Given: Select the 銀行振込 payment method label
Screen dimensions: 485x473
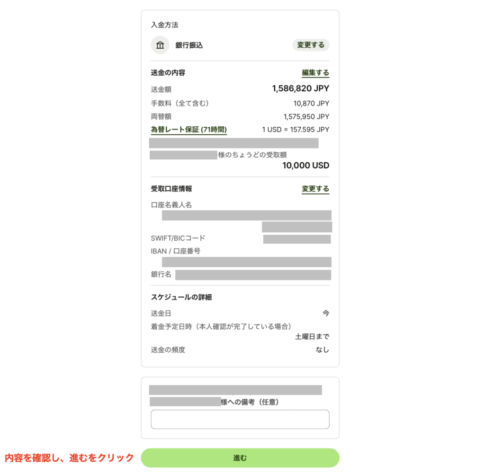Looking at the screenshot, I should click(189, 45).
